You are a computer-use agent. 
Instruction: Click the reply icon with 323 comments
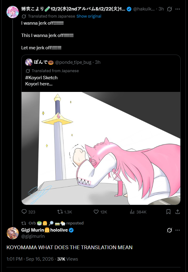[24, 212]
